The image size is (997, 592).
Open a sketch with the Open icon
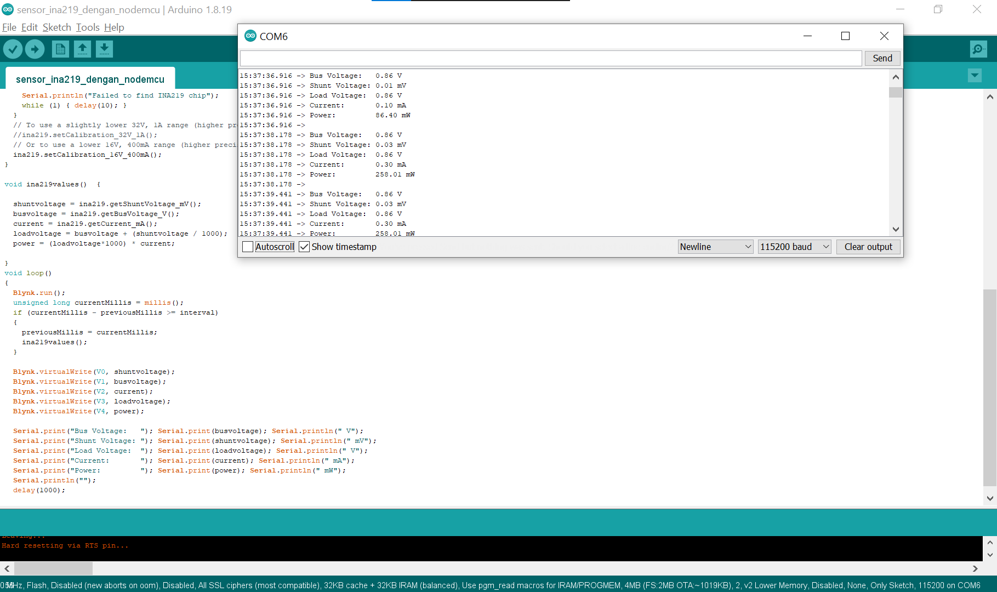82,49
